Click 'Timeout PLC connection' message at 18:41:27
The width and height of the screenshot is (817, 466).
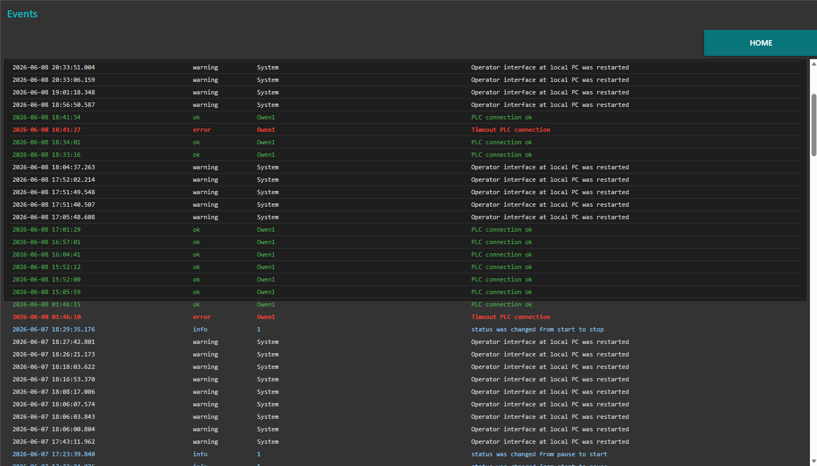(x=511, y=130)
